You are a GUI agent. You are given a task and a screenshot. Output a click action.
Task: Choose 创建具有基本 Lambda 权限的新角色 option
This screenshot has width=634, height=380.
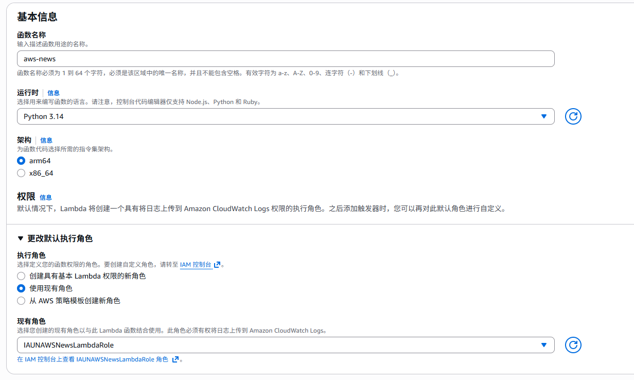point(21,276)
